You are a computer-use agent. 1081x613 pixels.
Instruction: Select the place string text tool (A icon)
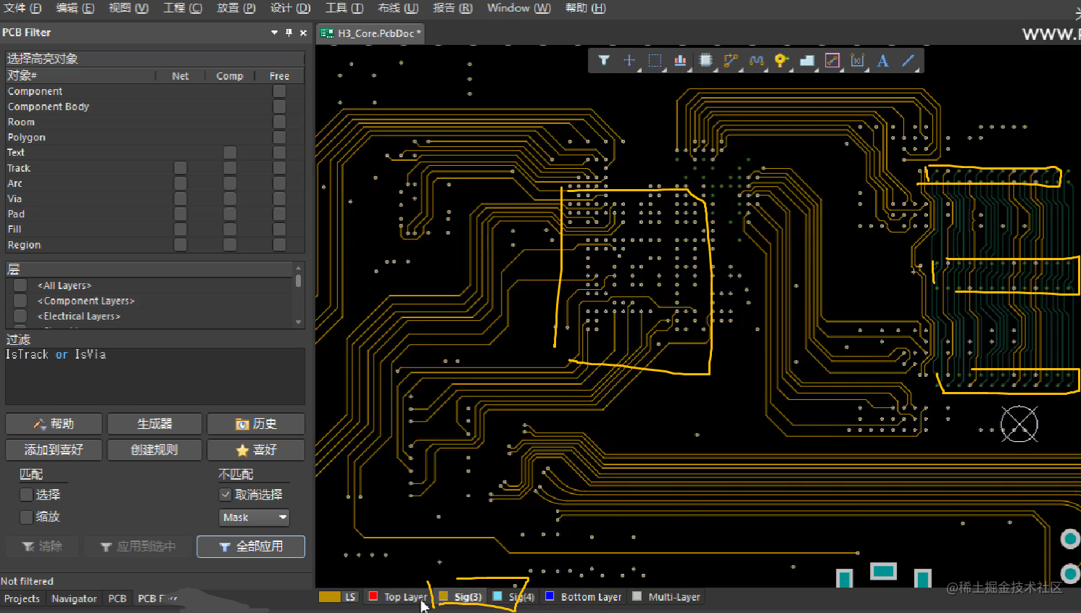883,60
